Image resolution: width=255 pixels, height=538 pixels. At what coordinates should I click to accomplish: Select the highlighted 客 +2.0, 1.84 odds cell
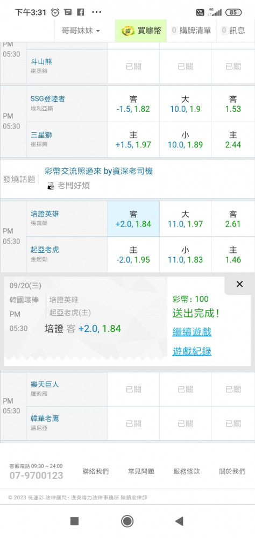point(133,219)
